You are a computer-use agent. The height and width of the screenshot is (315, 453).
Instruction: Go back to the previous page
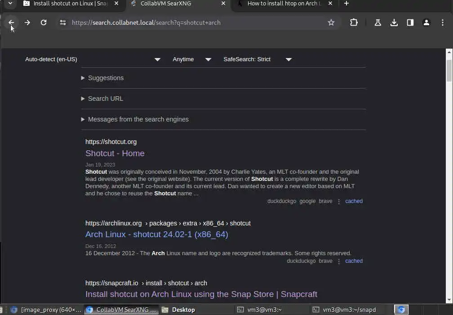[11, 22]
